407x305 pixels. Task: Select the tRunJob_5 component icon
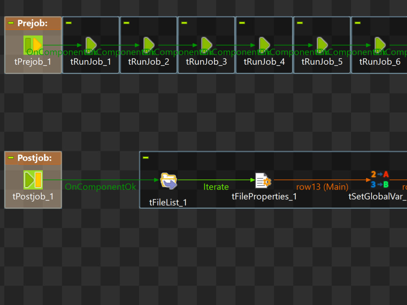point(322,45)
